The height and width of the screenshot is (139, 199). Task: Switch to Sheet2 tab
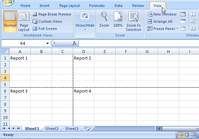52,128
